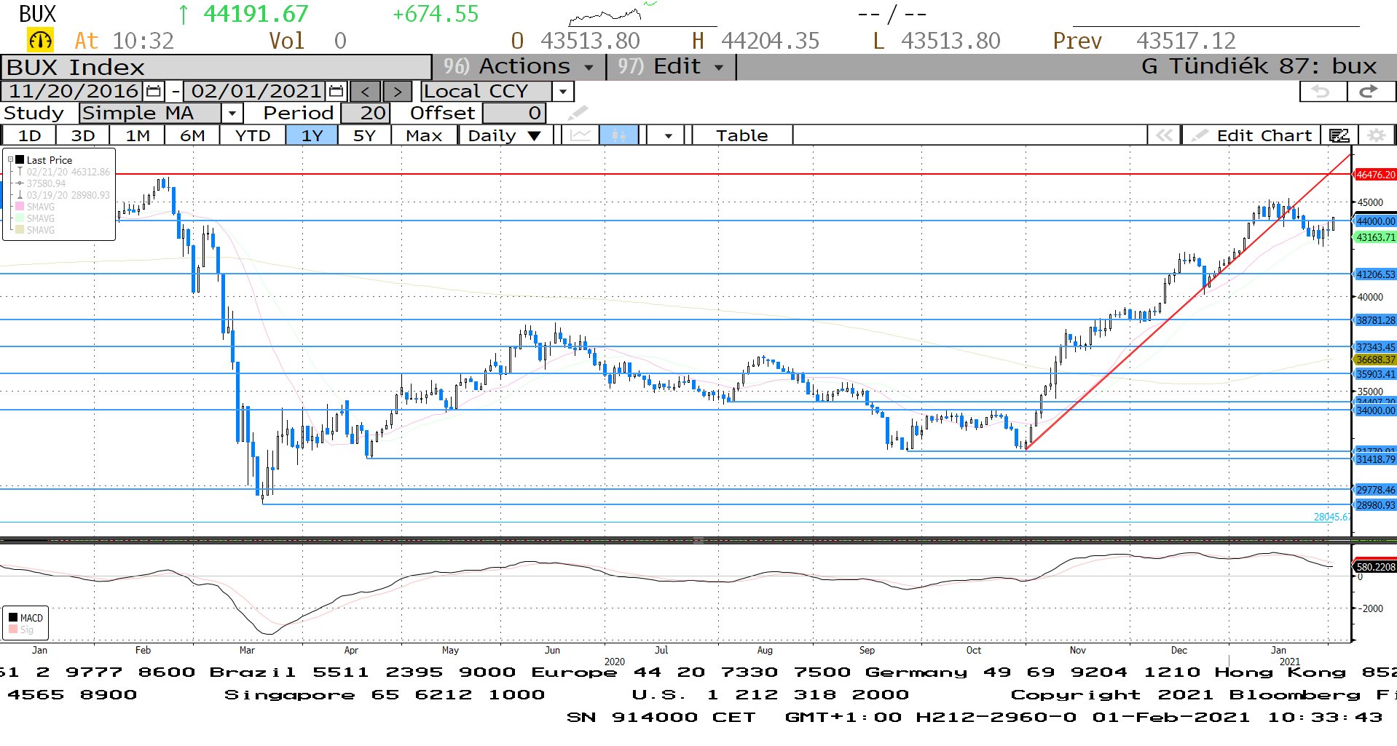Select the candlestick chart type icon
1397x746 pixels.
[x=619, y=135]
